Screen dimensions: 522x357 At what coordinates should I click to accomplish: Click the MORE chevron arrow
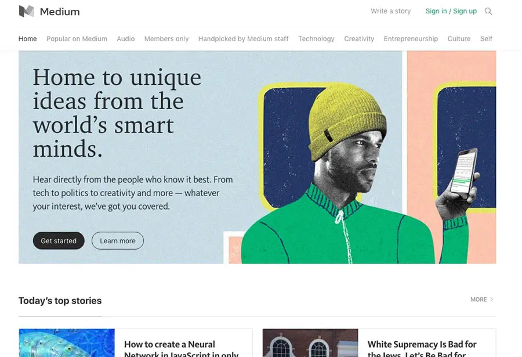coord(492,300)
